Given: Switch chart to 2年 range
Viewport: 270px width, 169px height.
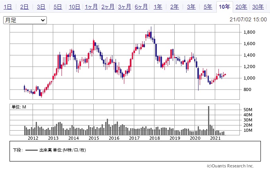Looking at the screenshot, I should point(175,7).
